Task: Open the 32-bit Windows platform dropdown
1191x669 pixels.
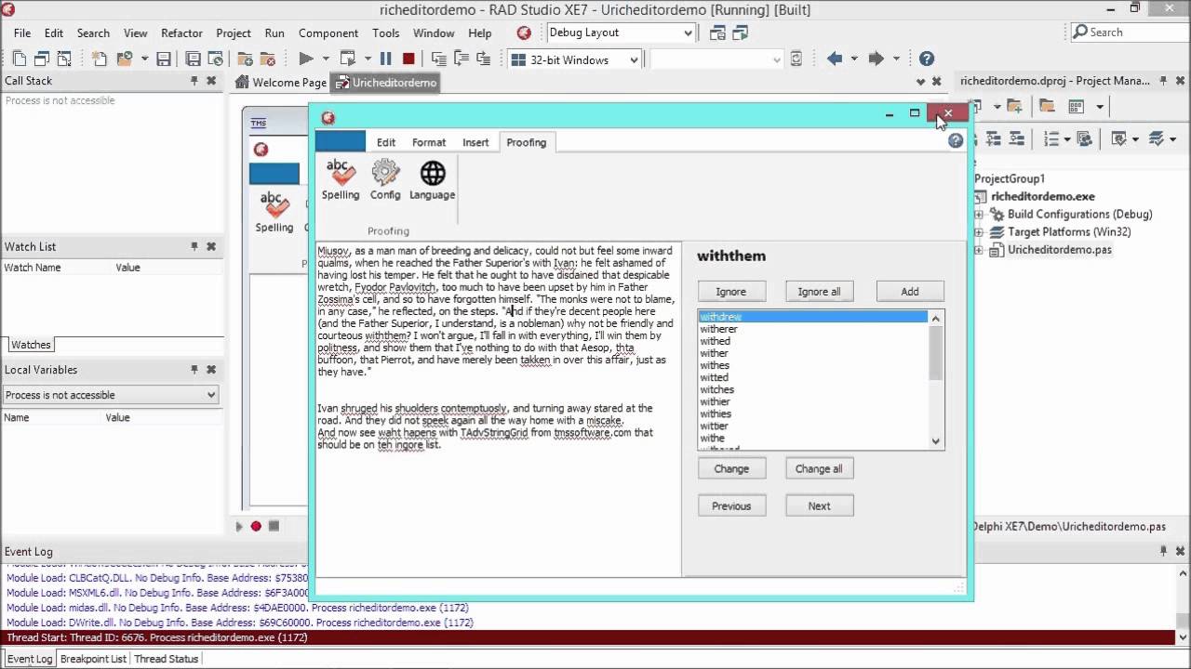Action: (x=634, y=59)
